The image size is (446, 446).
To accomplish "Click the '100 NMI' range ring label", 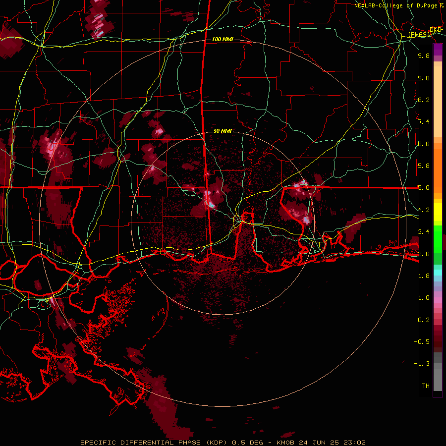I will [223, 39].
